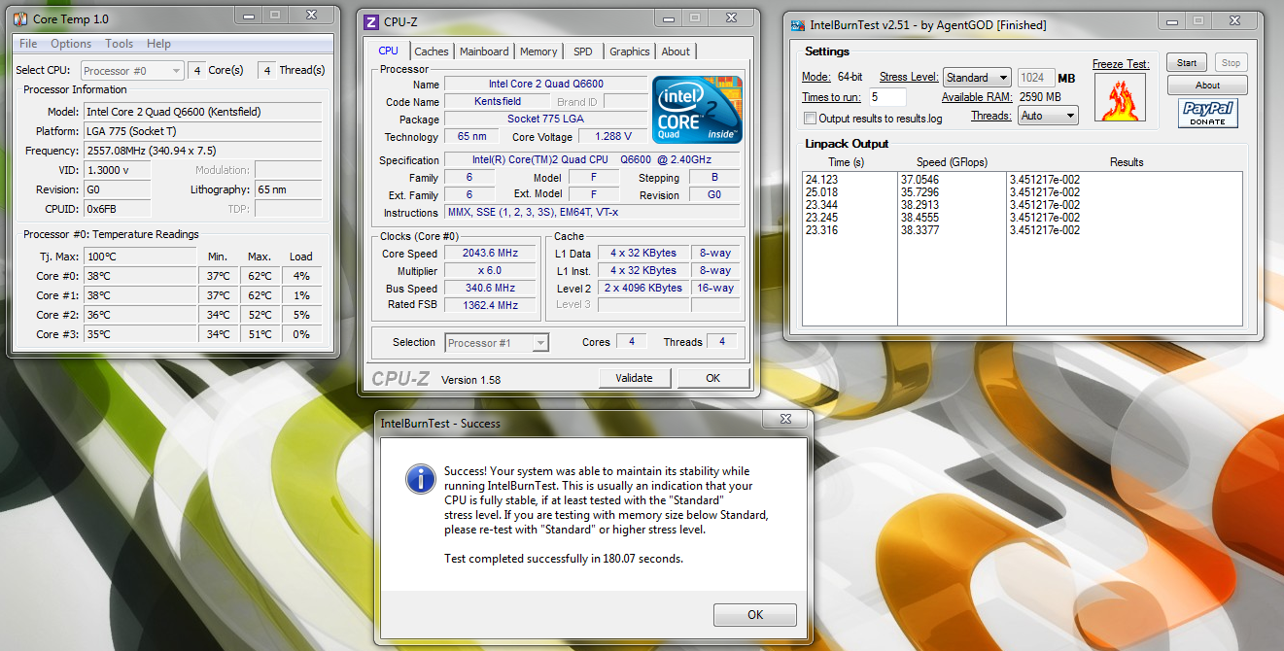Click the Freeze Test label link
This screenshot has width=1284, height=651.
1121,64
